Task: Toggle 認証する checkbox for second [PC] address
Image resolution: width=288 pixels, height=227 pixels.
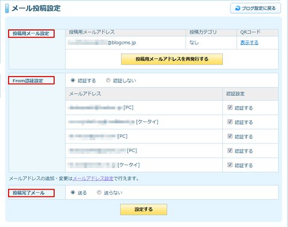Action: click(230, 136)
